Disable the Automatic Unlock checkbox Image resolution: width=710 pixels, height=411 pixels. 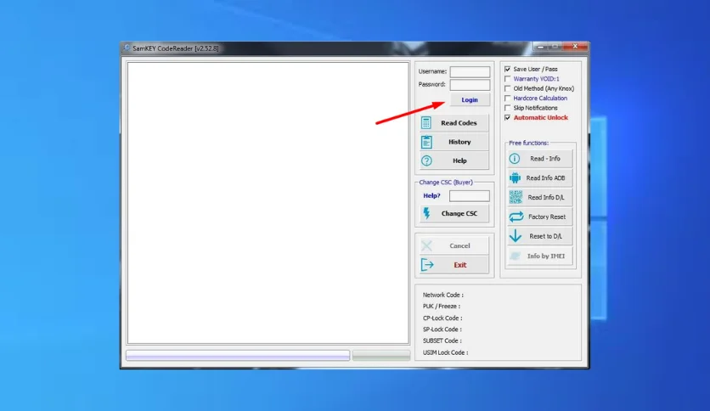point(508,118)
